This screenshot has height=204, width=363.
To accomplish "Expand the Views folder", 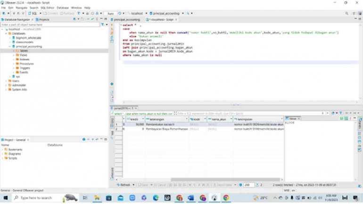I will [x=14, y=55].
